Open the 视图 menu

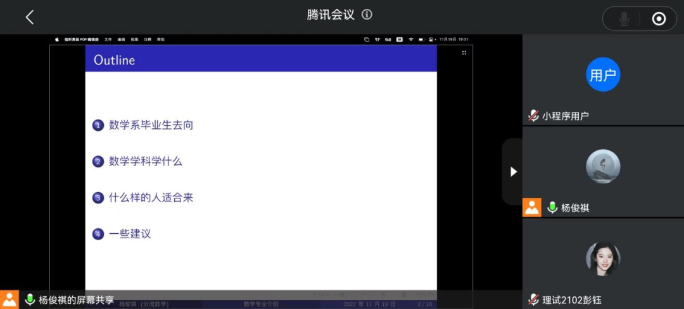click(134, 39)
